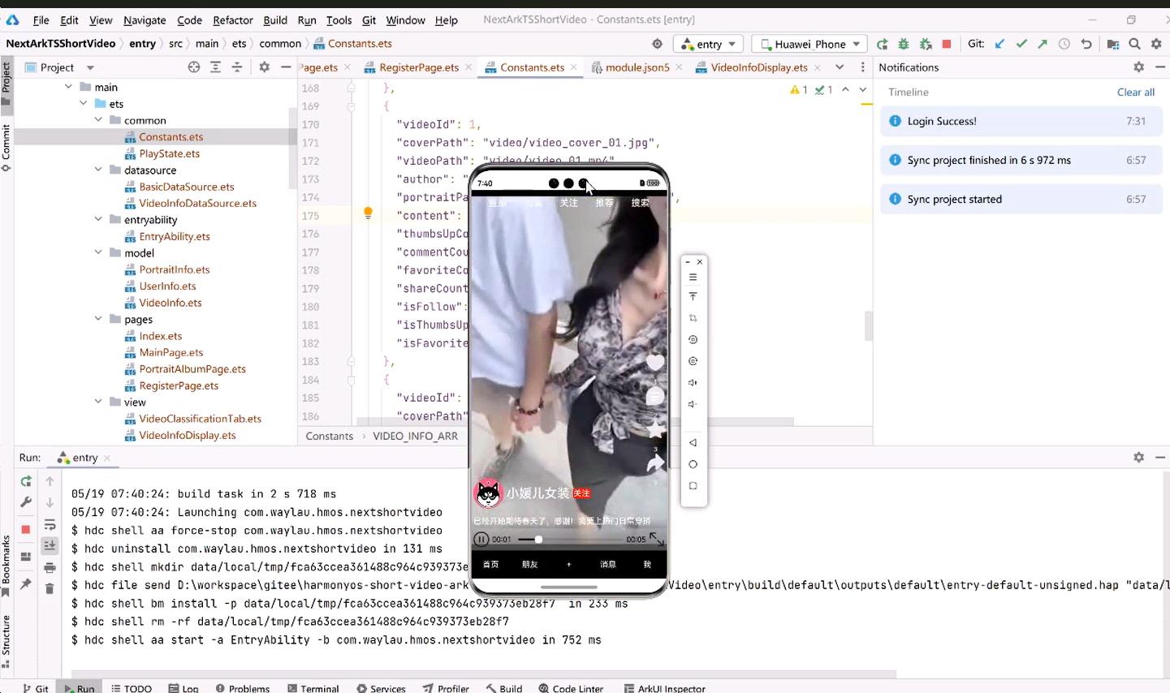This screenshot has width=1170, height=693.
Task: Collapse the main folder in project tree
Action: pos(68,87)
